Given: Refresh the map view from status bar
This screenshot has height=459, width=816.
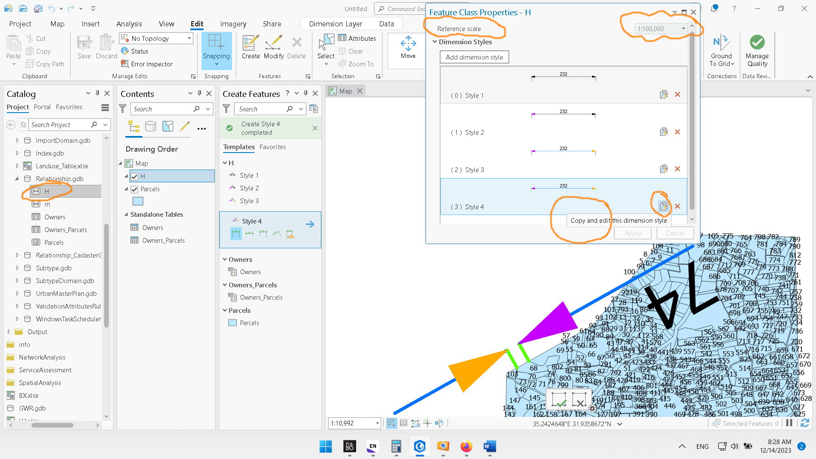Looking at the screenshot, I should tap(805, 423).
